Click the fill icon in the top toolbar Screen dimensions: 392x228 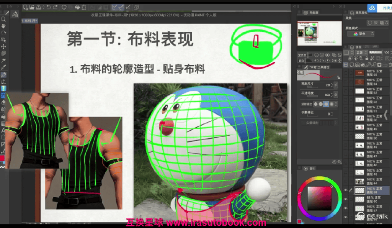click(77, 7)
